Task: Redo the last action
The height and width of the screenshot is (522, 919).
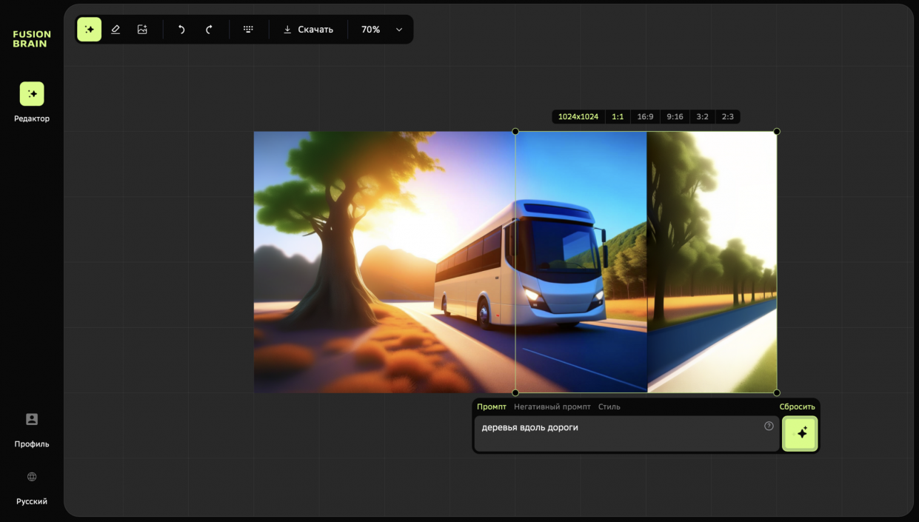Action: [x=209, y=30]
